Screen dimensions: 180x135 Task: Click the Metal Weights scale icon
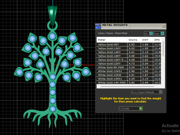pos(98,26)
